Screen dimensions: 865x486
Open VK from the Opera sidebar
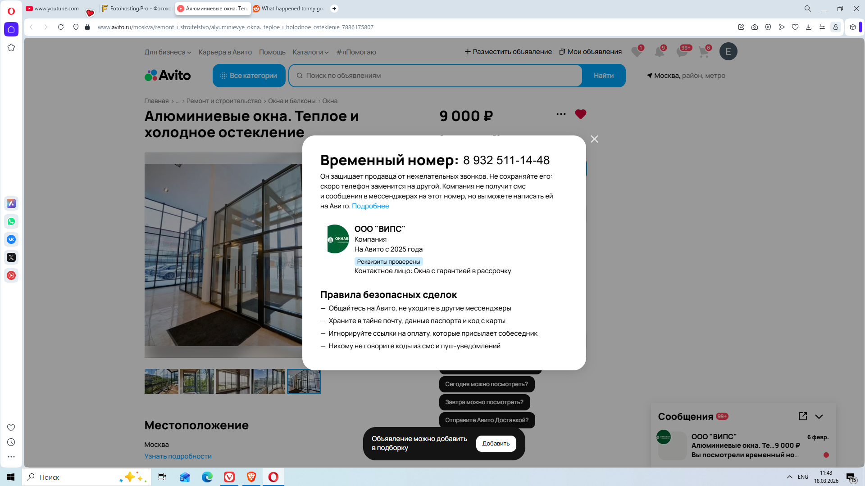[x=11, y=239]
